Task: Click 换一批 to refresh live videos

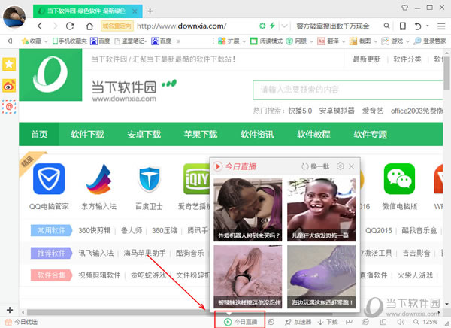Action: click(x=315, y=166)
